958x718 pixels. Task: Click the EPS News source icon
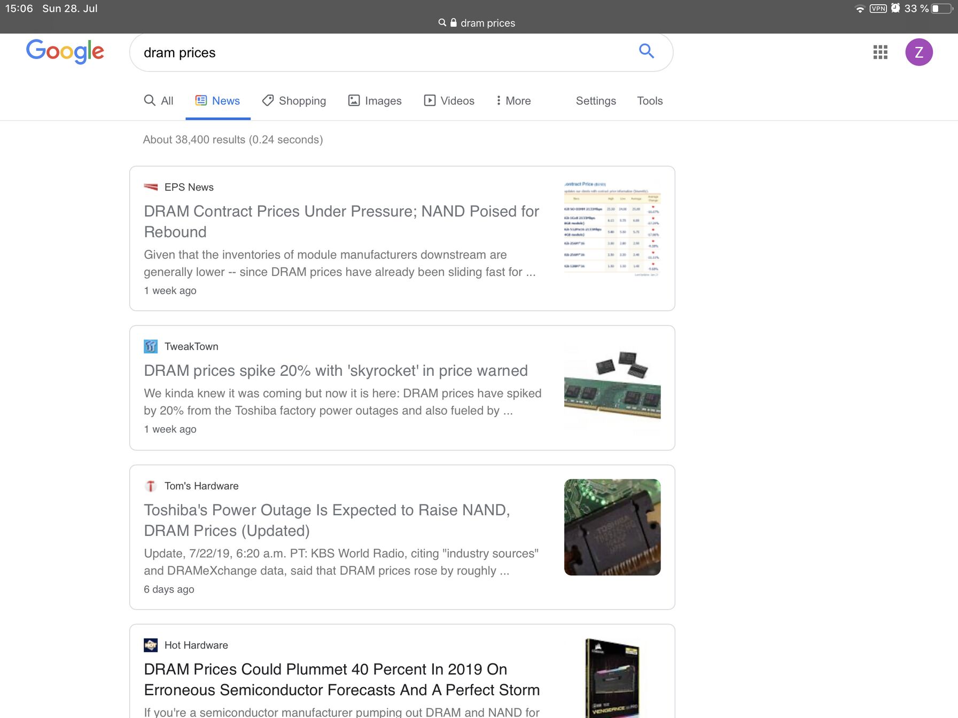(151, 187)
